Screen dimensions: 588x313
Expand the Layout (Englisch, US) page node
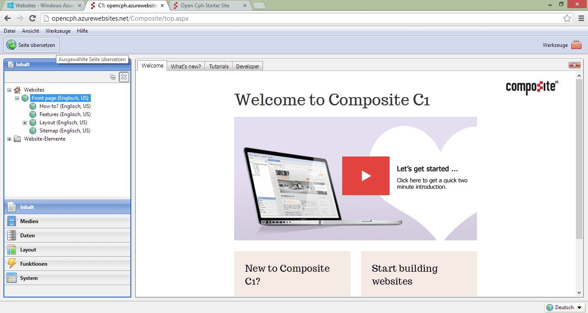(25, 123)
